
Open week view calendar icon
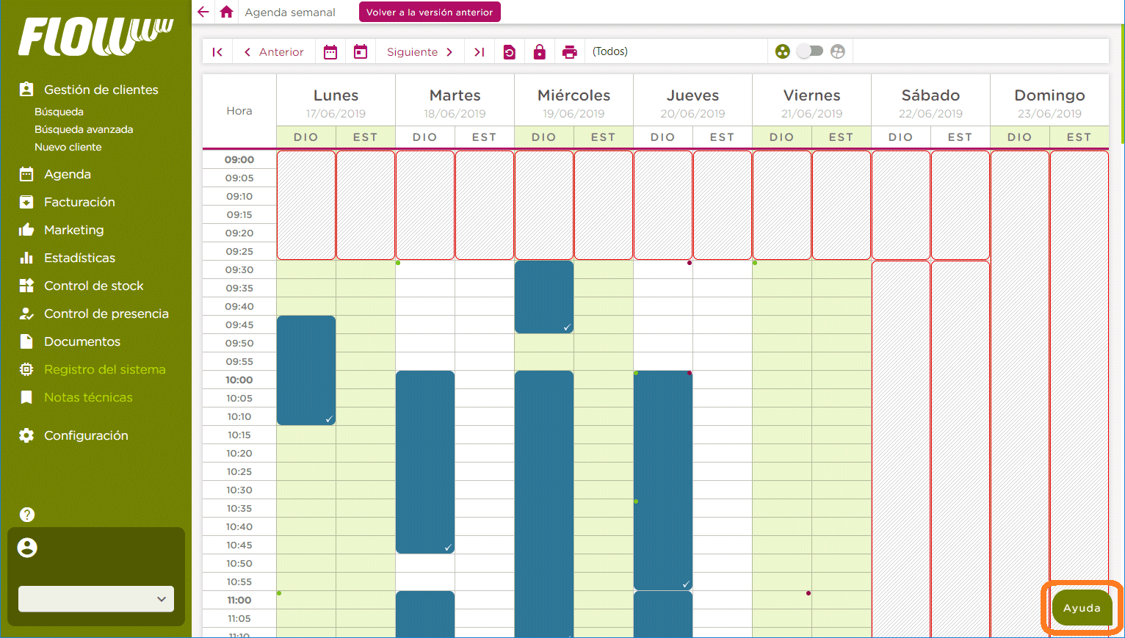(330, 51)
